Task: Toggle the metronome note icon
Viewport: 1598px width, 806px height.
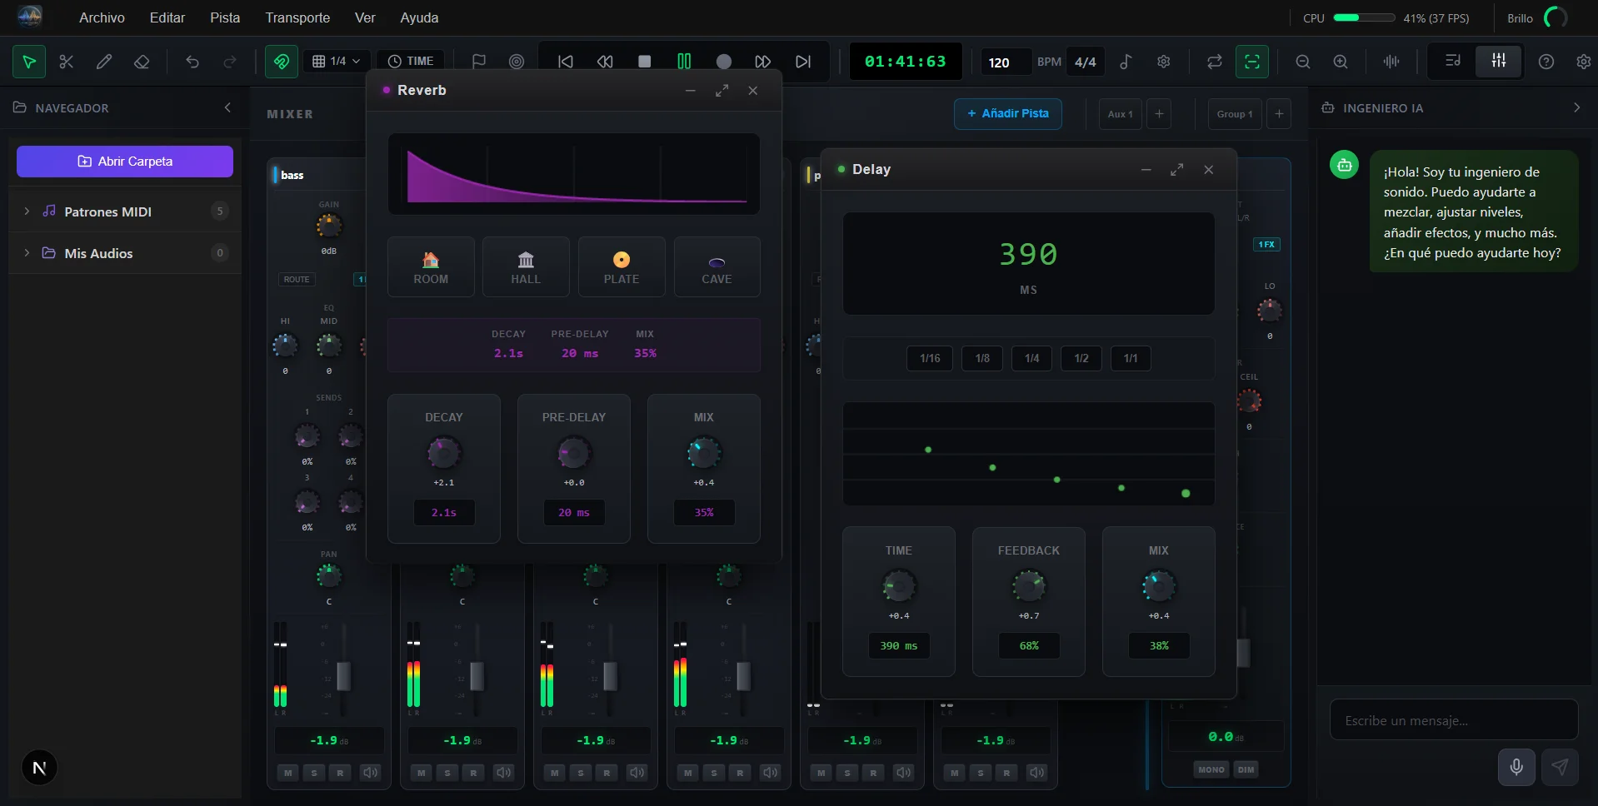Action: [x=1126, y=62]
